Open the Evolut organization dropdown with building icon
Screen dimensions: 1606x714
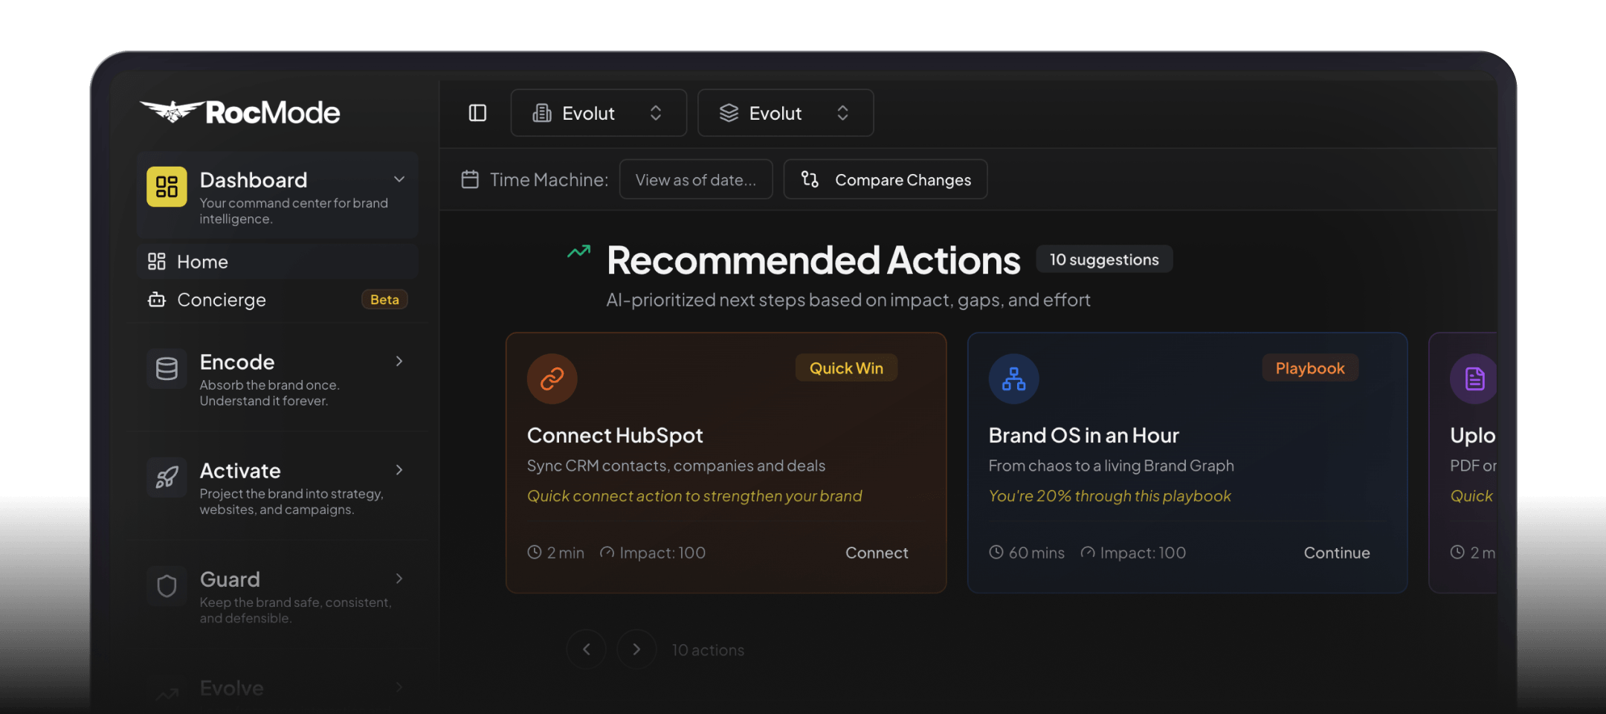(599, 113)
